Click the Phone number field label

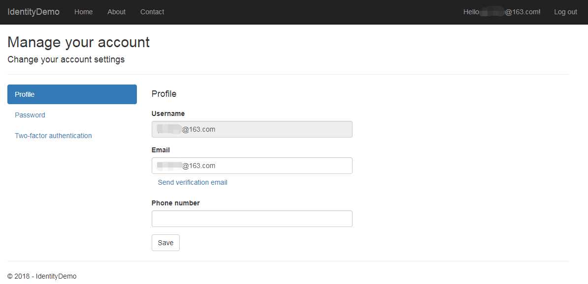point(175,203)
